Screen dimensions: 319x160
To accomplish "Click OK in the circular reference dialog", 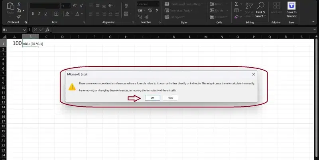I will 152,98.
